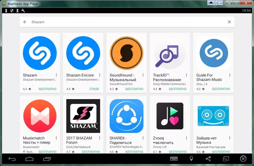
Task: Click the 'Sony Mobile Communica' developer name
Action: pyautogui.click(x=170, y=84)
